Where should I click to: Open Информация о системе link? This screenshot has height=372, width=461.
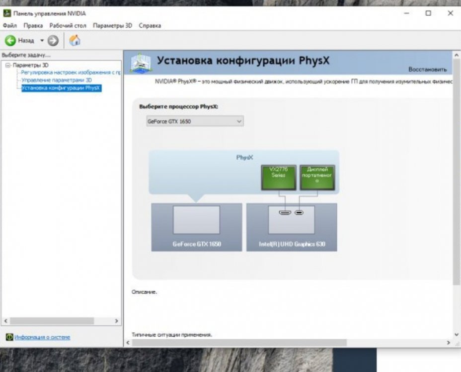[x=42, y=337]
